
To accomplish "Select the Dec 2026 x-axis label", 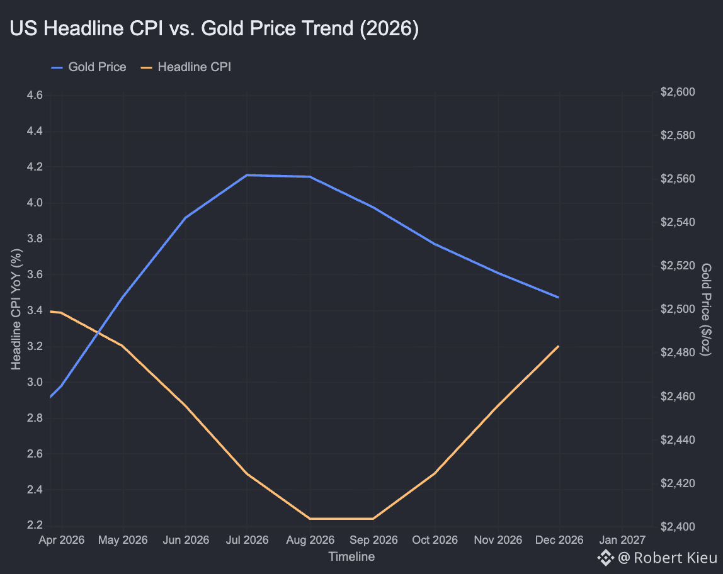I will (559, 540).
